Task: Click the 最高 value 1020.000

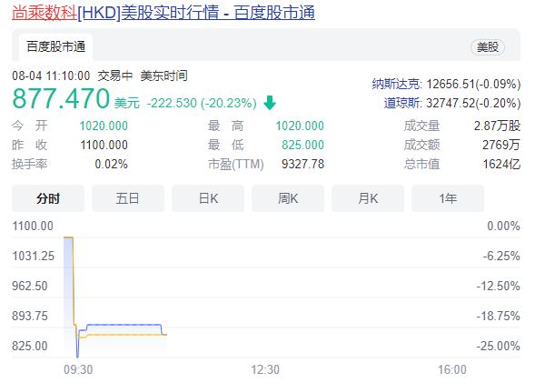Action: coord(300,126)
